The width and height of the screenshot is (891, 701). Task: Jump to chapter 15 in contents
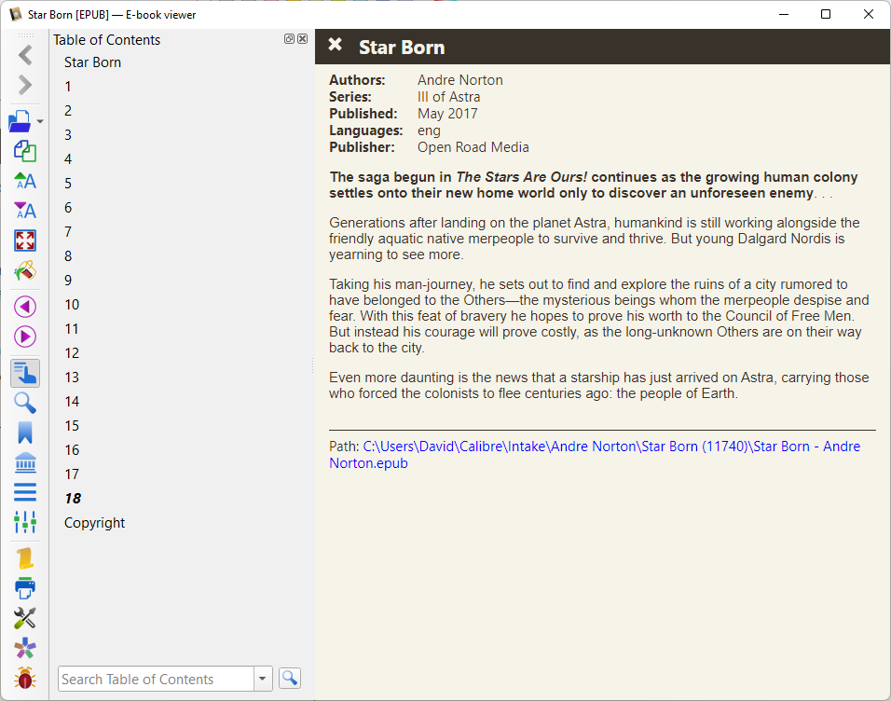click(x=72, y=426)
